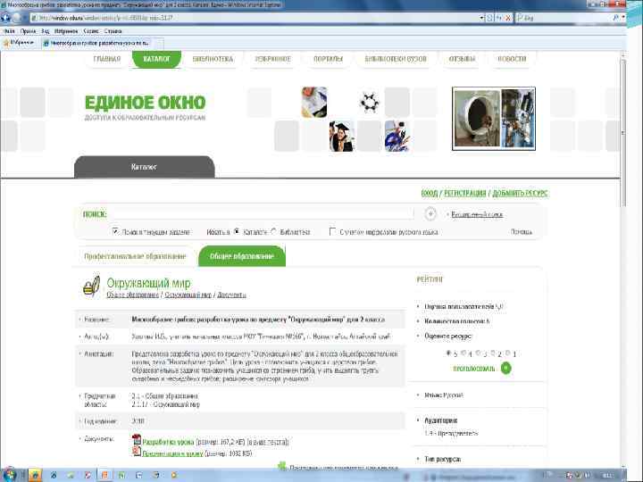643x482 pixels.
Task: Click the file icon next to Презентация к уроку
Action: 136,452
